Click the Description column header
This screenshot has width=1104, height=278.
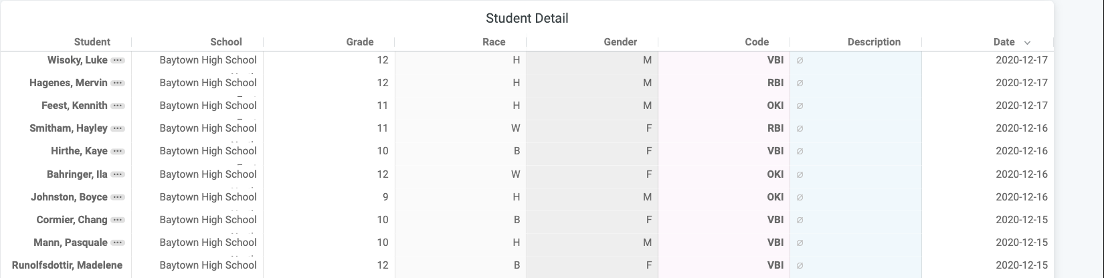coord(874,42)
